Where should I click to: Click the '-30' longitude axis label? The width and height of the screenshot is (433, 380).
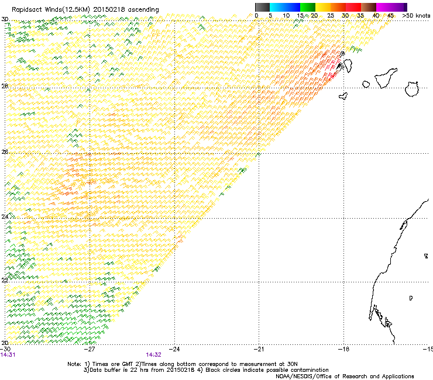click(5, 349)
